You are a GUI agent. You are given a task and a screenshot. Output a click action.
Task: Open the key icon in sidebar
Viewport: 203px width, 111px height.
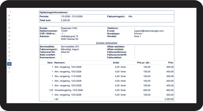(9, 44)
